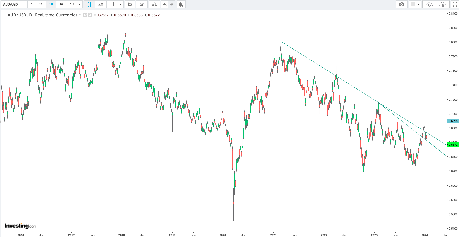Collapse the AUD/USD legend box
The image size is (459, 237).
pos(4,15)
